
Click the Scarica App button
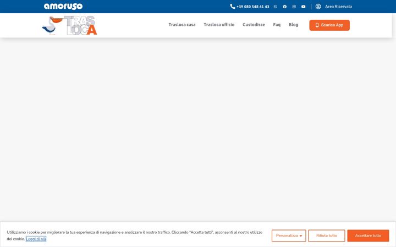coord(329,25)
